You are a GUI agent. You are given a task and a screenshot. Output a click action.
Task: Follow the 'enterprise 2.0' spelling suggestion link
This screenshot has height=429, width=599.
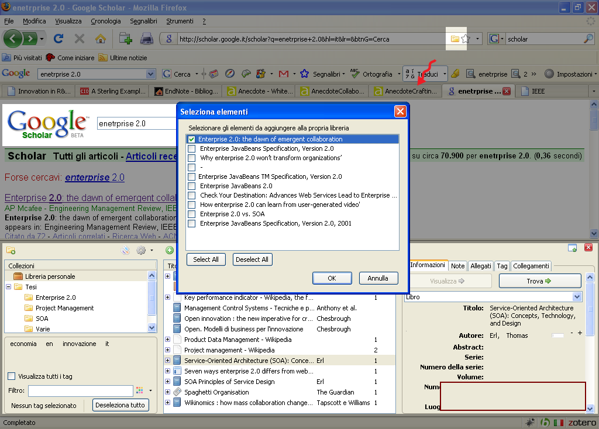(x=95, y=178)
